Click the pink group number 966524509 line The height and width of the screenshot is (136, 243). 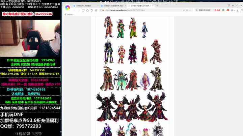pos(28,80)
